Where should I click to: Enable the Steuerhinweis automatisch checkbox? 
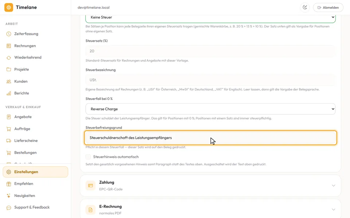pos(88,157)
